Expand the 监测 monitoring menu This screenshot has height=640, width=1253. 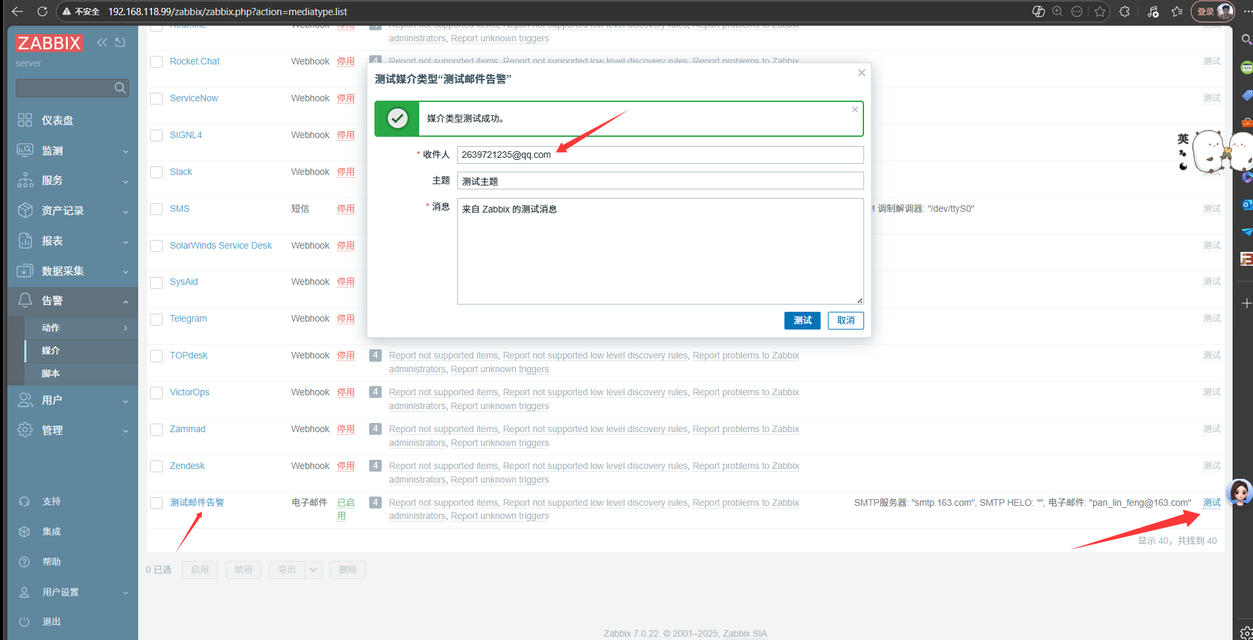(x=72, y=151)
